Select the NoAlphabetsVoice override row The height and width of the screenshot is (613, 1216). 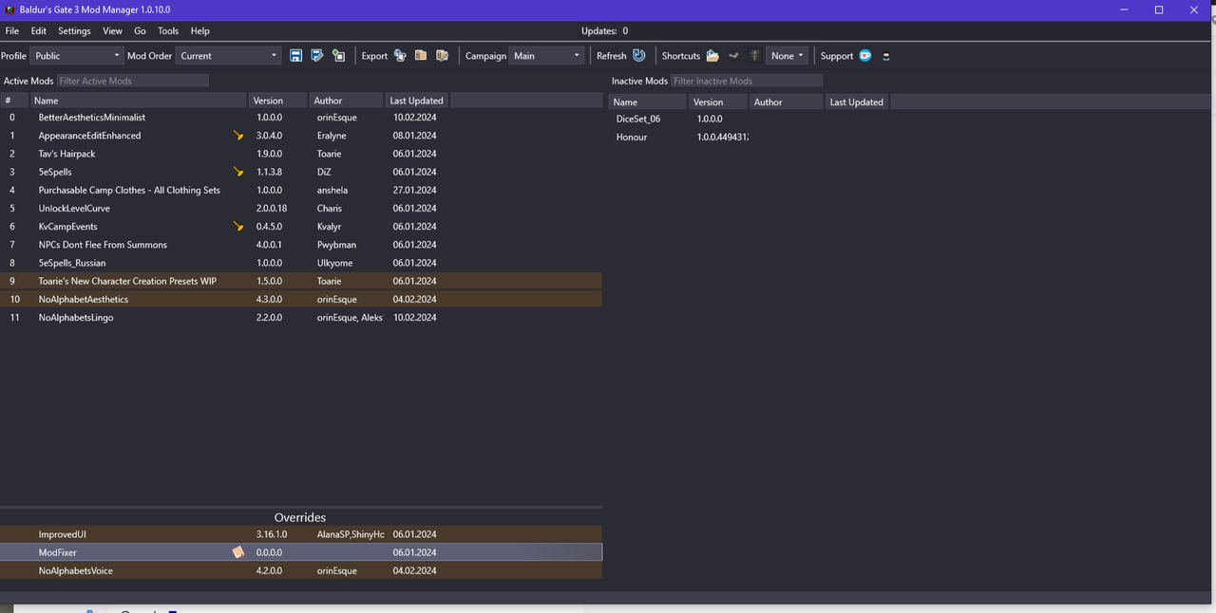(x=301, y=570)
